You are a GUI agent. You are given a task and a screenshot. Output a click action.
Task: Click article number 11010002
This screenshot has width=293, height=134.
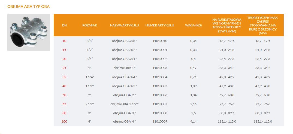tap(160, 59)
